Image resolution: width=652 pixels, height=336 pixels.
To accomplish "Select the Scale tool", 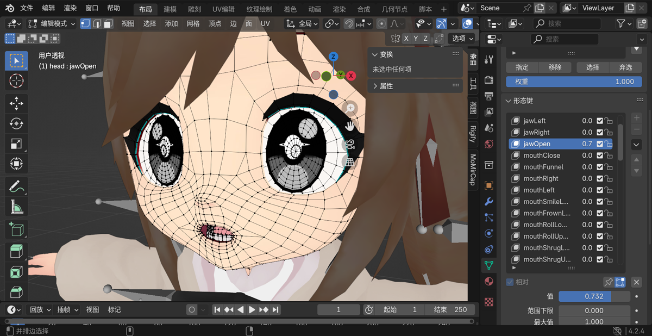I will click(x=16, y=144).
